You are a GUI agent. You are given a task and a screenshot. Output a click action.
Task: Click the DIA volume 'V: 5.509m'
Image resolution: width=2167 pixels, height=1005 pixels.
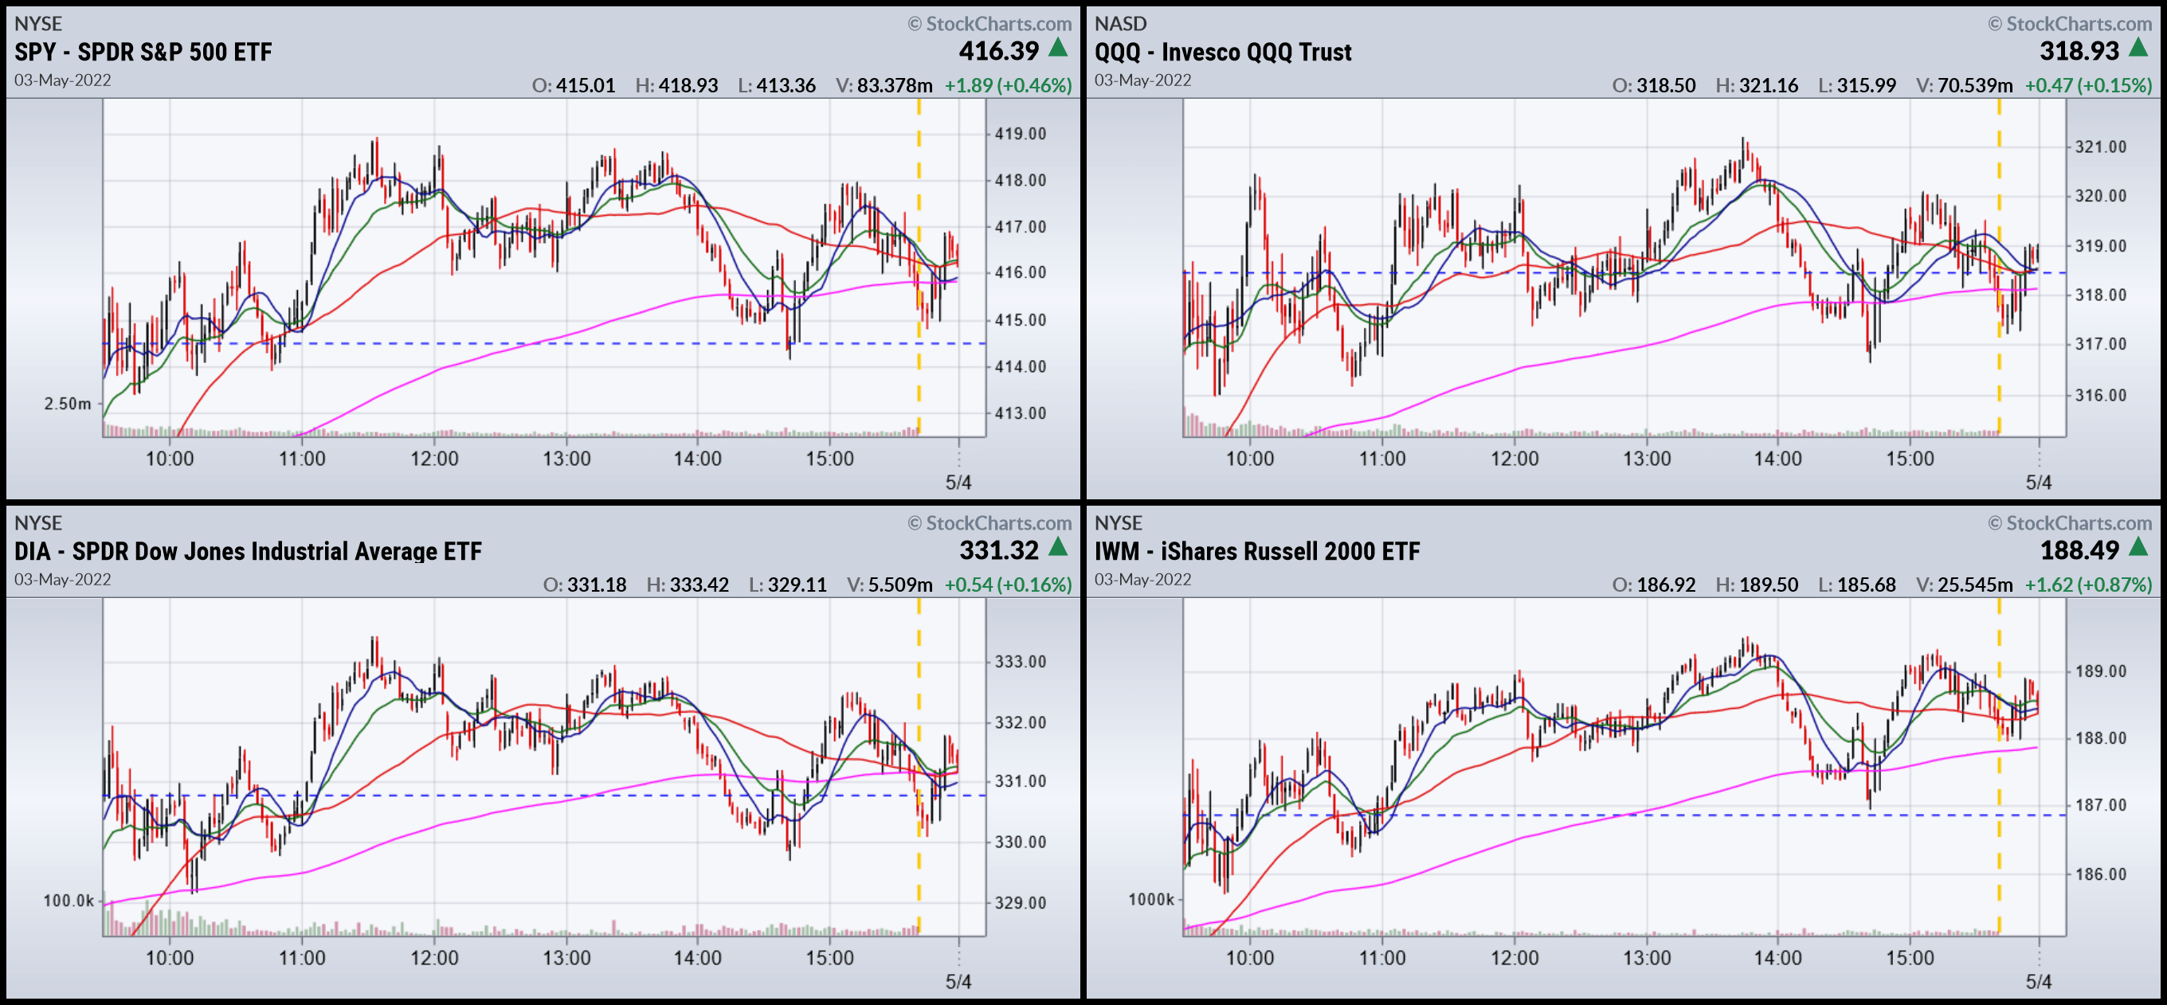coord(889,584)
